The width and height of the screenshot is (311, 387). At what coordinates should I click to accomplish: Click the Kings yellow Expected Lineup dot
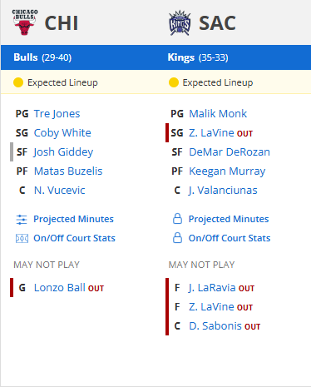click(174, 82)
